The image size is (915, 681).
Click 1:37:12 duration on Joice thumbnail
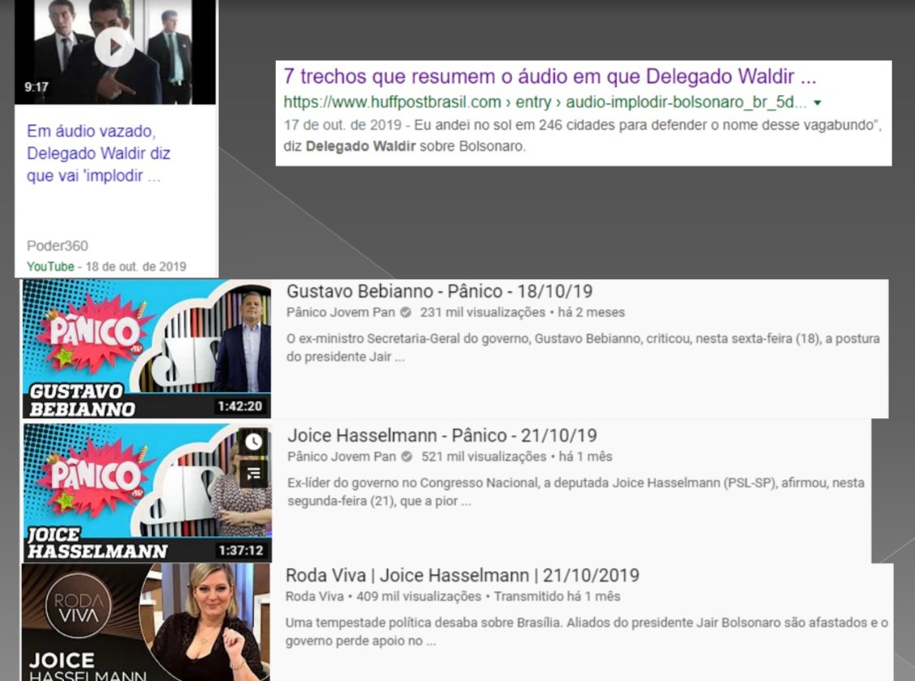tap(241, 550)
